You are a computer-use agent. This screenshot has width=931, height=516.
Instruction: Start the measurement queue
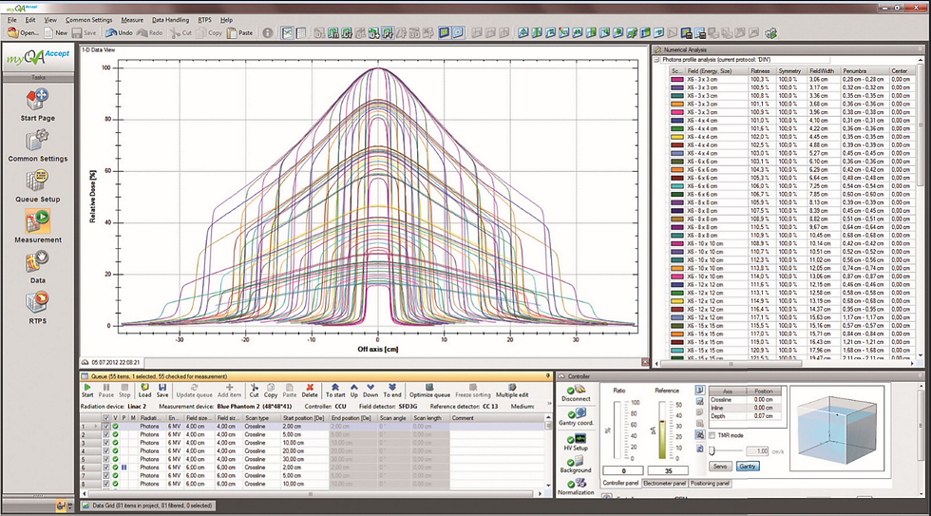87,387
